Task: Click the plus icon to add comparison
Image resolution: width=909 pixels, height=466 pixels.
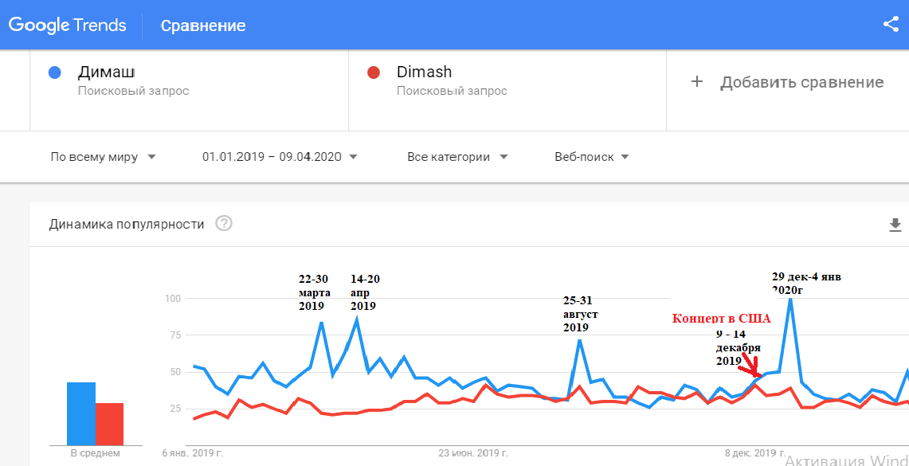Action: click(696, 82)
